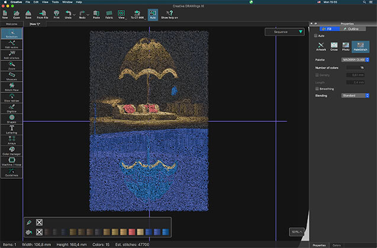Switch to the Welcome tab
This screenshot has width=377, height=248.
click(x=12, y=24)
